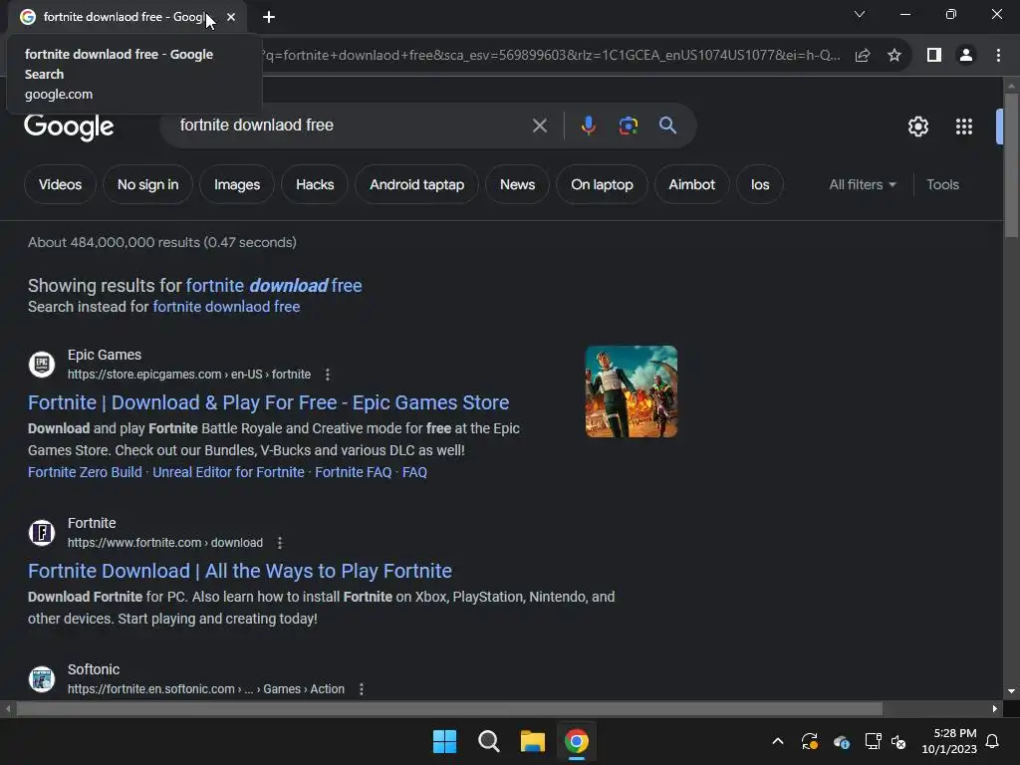The image size is (1020, 765).
Task: Open the Tools search options
Action: point(942,184)
